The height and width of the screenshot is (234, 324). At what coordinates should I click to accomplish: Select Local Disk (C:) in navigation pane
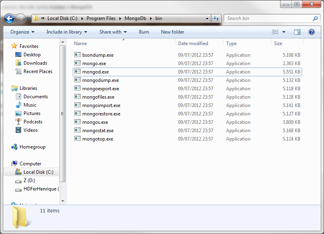(x=38, y=172)
